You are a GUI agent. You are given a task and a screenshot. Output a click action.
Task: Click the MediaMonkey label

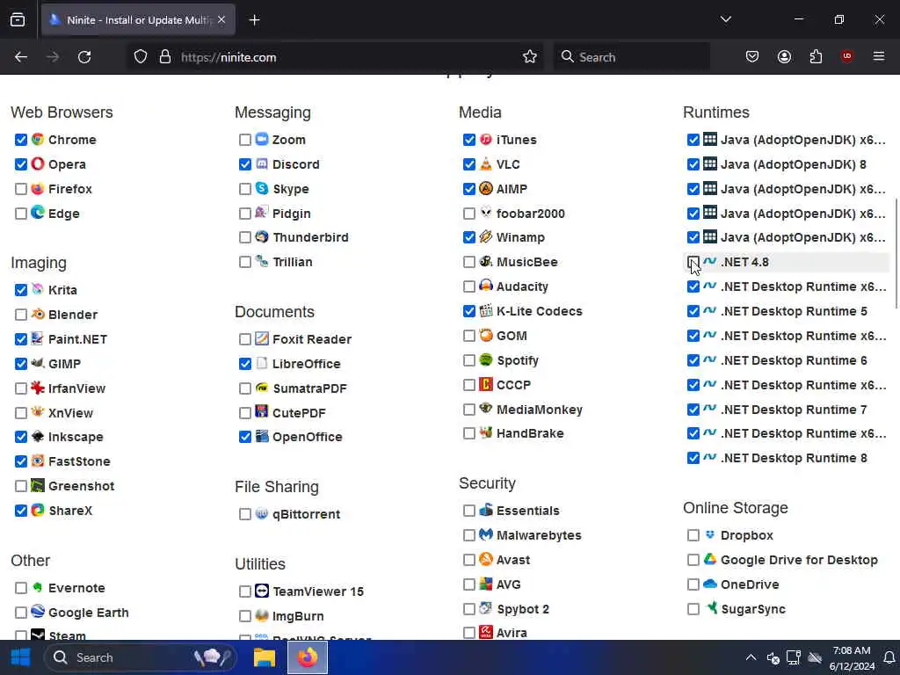click(x=540, y=410)
